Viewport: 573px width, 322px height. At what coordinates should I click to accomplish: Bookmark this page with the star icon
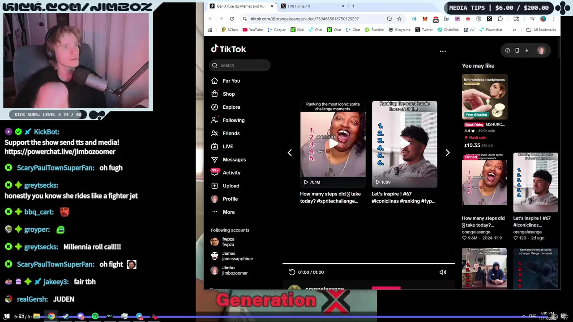tap(399, 19)
